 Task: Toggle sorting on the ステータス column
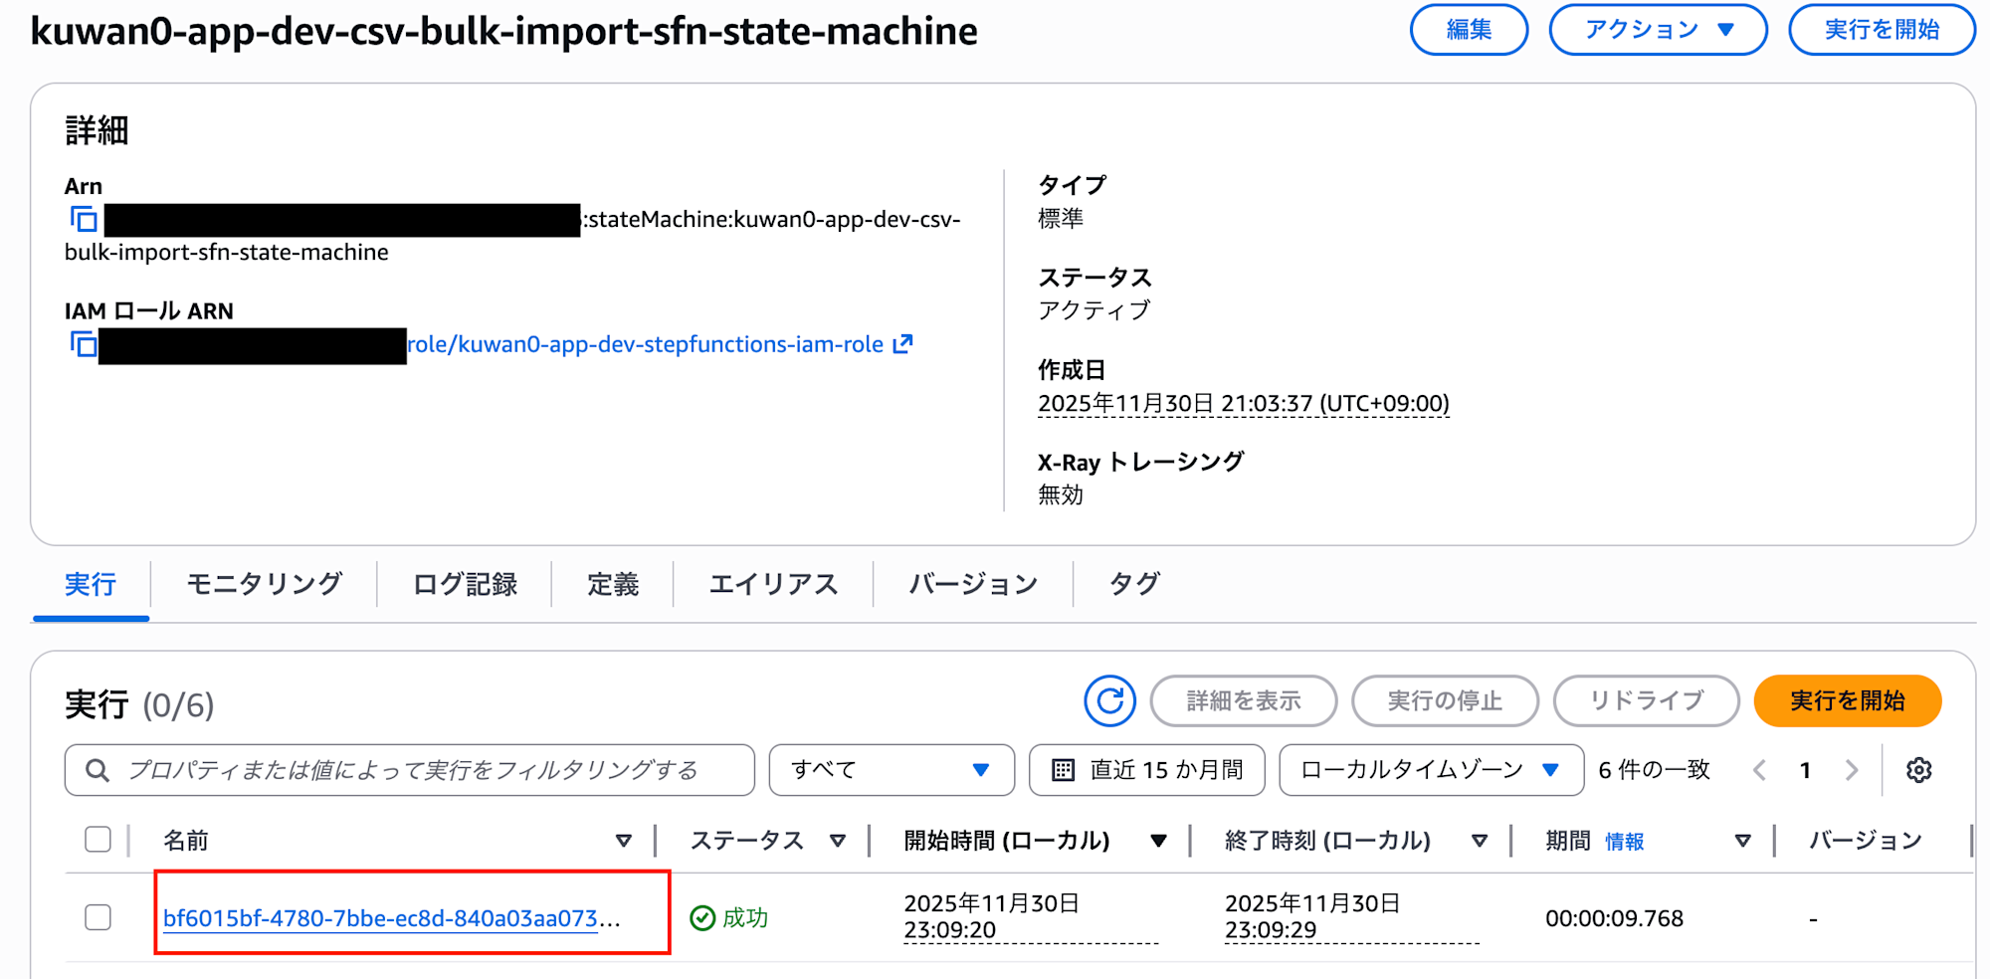click(x=839, y=840)
